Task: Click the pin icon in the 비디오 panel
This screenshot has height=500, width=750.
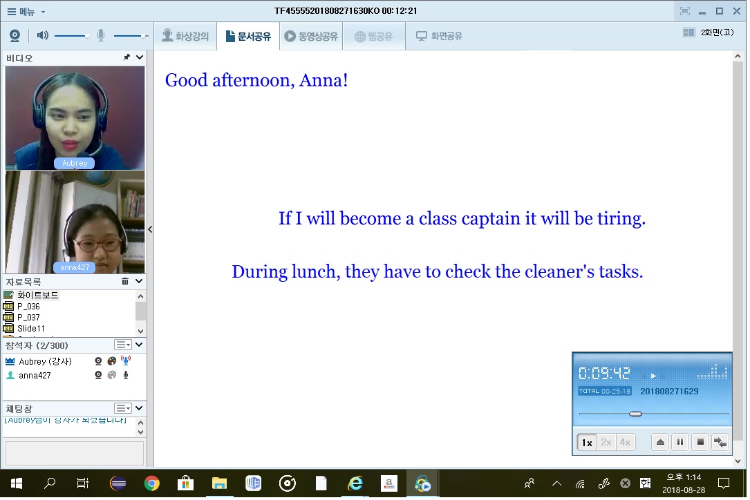Action: click(126, 57)
